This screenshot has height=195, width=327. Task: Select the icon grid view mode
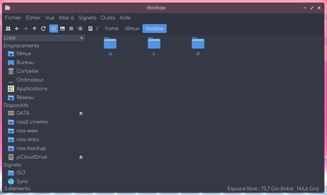point(53,28)
